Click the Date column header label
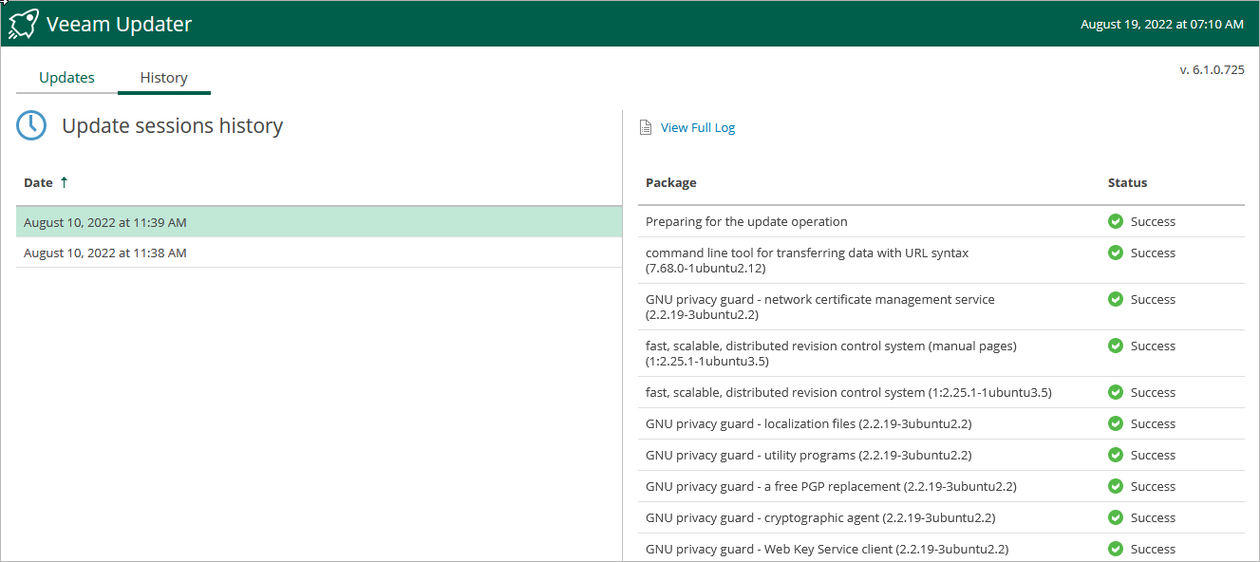The image size is (1260, 562). point(38,183)
